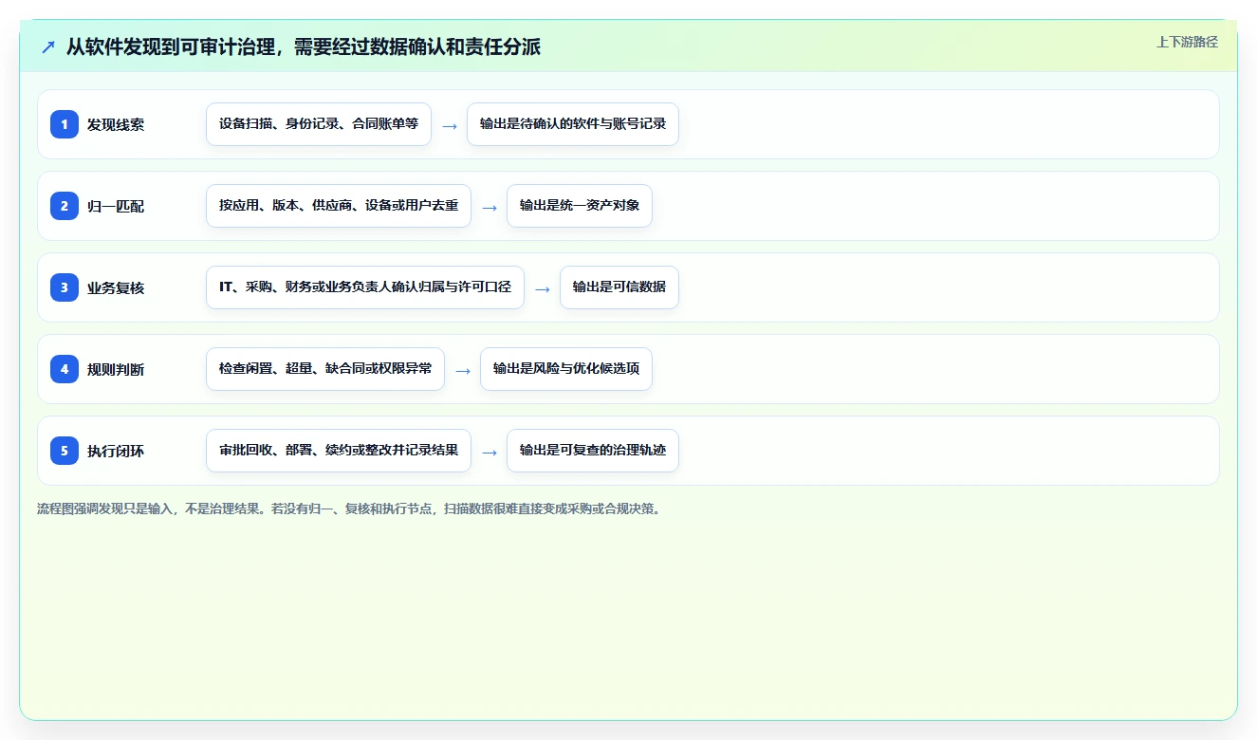Click the 检查闲置、超量、缺合同或权限异常 box
Screen dimensions: 1257x740
(x=325, y=369)
